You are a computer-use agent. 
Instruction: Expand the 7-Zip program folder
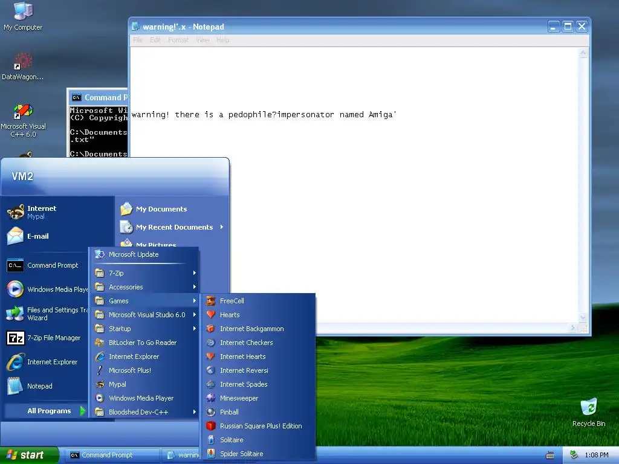coord(144,273)
